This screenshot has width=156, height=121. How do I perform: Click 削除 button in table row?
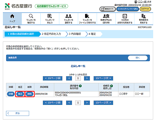coord(29,94)
